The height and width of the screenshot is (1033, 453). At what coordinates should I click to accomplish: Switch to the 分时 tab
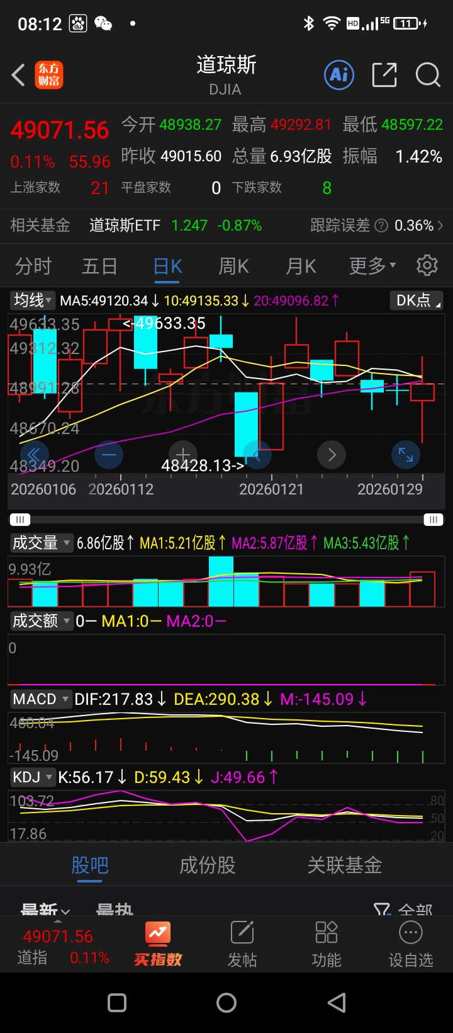pyautogui.click(x=33, y=266)
